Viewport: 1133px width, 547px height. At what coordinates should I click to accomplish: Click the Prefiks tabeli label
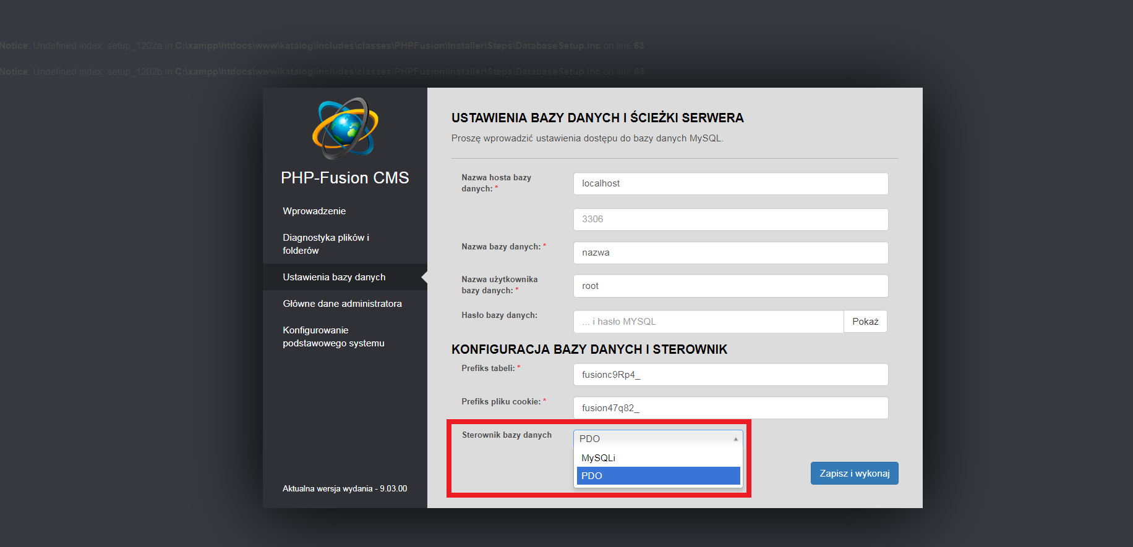click(x=490, y=369)
